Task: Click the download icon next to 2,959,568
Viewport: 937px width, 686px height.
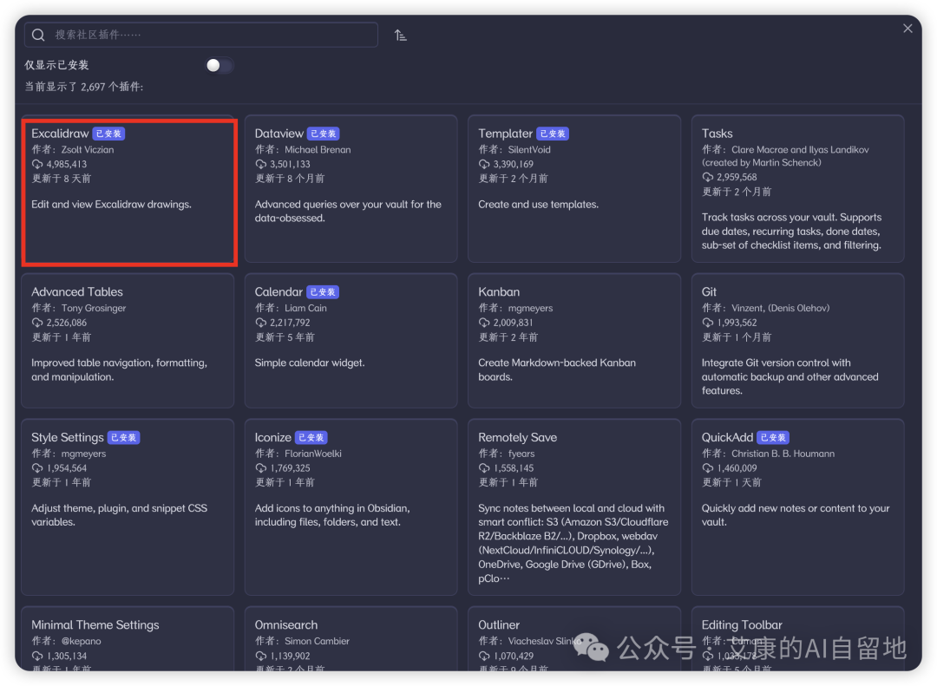Action: pyautogui.click(x=708, y=178)
